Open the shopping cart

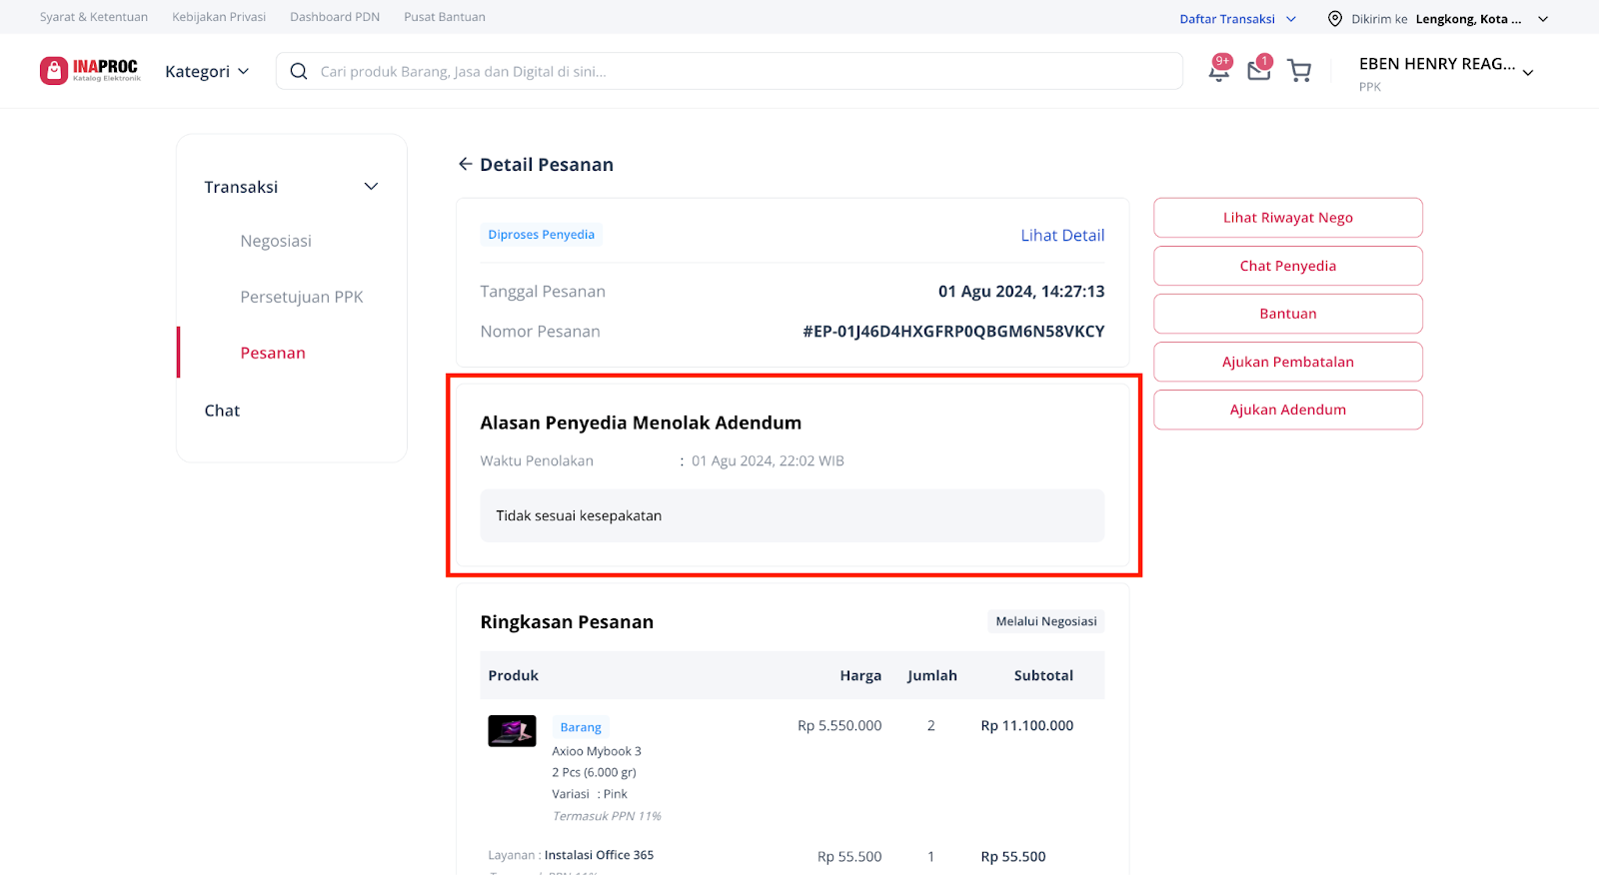coord(1299,71)
